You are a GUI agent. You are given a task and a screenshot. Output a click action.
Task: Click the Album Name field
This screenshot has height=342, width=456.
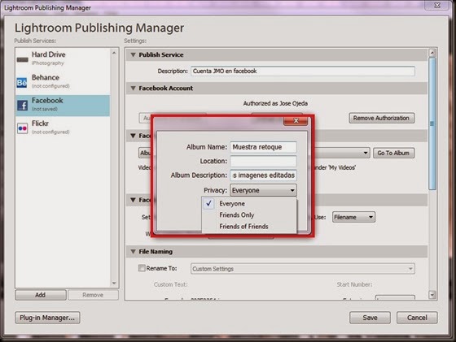(264, 147)
